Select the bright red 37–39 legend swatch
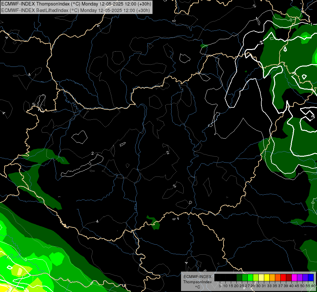Viewport: 317px width, 292px height. [283, 277]
